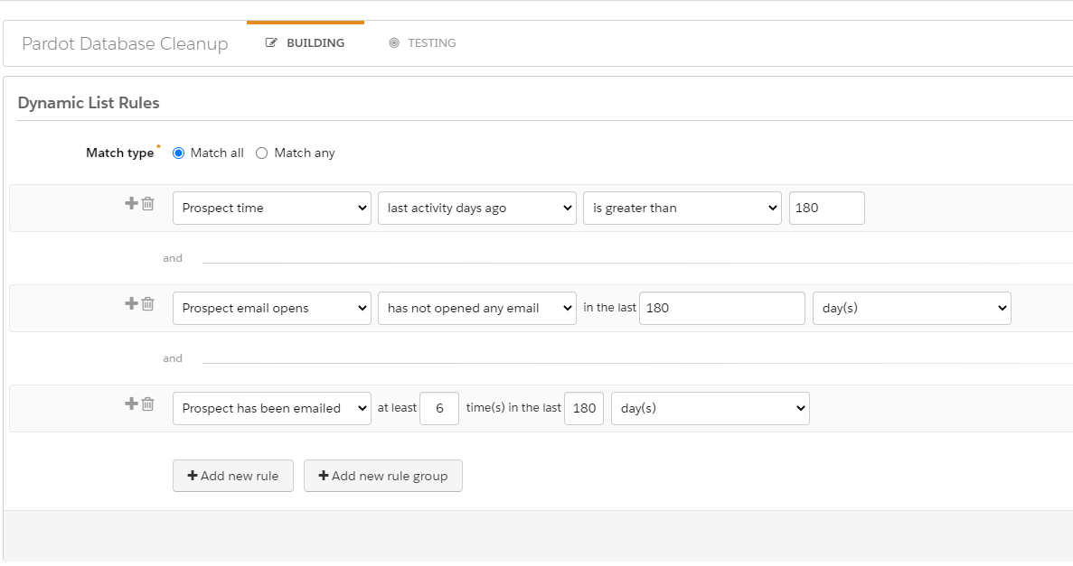The height and width of the screenshot is (566, 1073).
Task: Open the last activity days ago dropdown
Action: [x=477, y=208]
